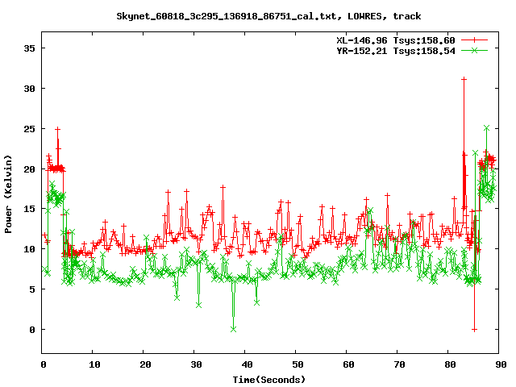
Task: Click the chart title Skynet_60818_3c295_136918_86751_cal.txt
Action: [x=227, y=16]
